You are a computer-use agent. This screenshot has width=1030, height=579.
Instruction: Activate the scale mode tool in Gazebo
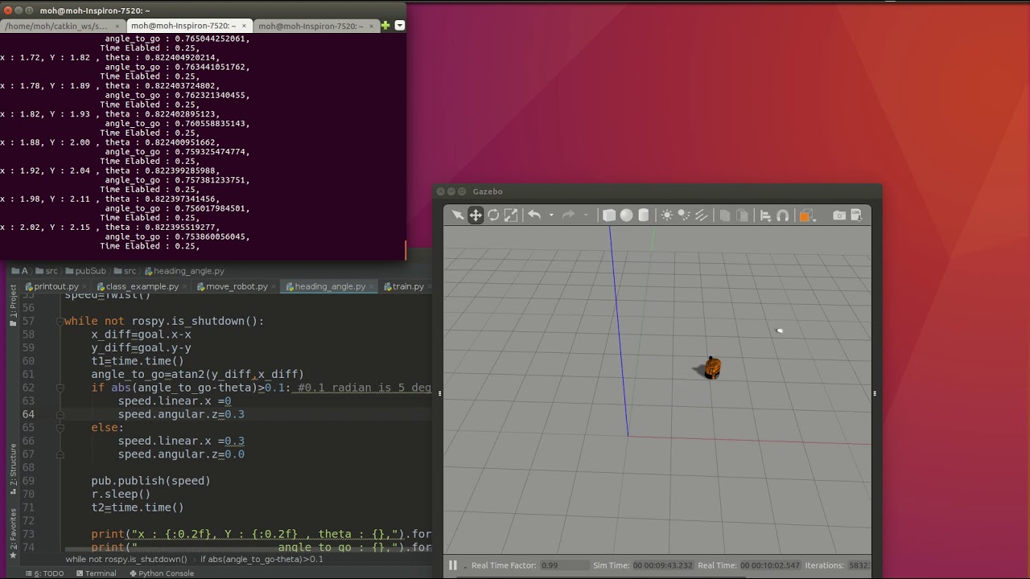coord(511,215)
